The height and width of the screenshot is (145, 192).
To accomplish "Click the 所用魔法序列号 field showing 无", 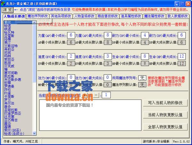I will tap(142, 78).
